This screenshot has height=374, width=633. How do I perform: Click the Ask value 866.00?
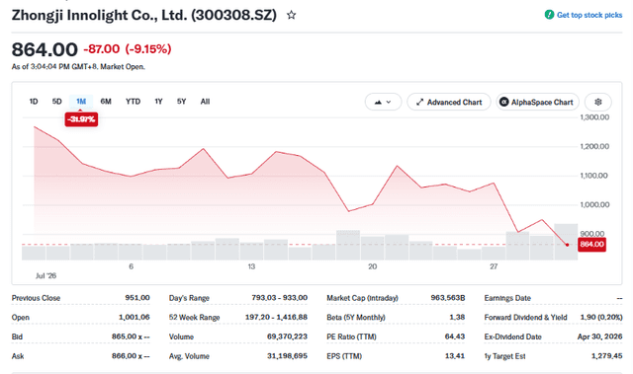131,356
